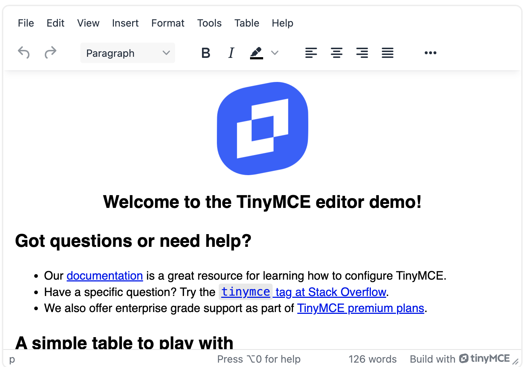This screenshot has height=367, width=527.
Task: Place cursor in 'Got questions or need help?' heading
Action: pyautogui.click(x=133, y=241)
